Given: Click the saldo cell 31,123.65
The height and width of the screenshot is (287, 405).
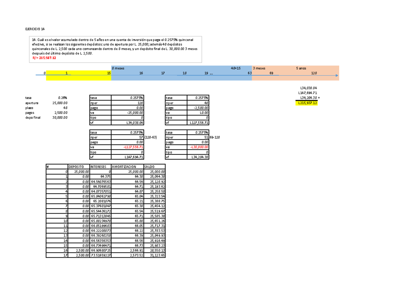Looking at the screenshot, I should [158, 256].
